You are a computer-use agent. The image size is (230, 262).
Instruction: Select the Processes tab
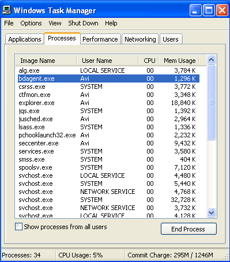click(62, 39)
